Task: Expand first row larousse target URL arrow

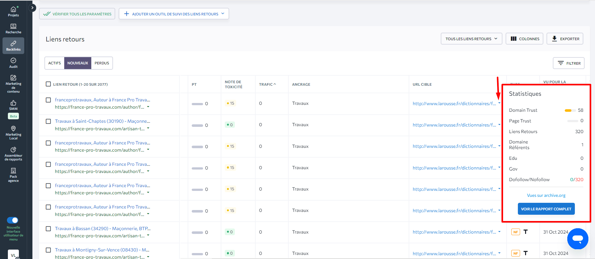Action: point(499,103)
